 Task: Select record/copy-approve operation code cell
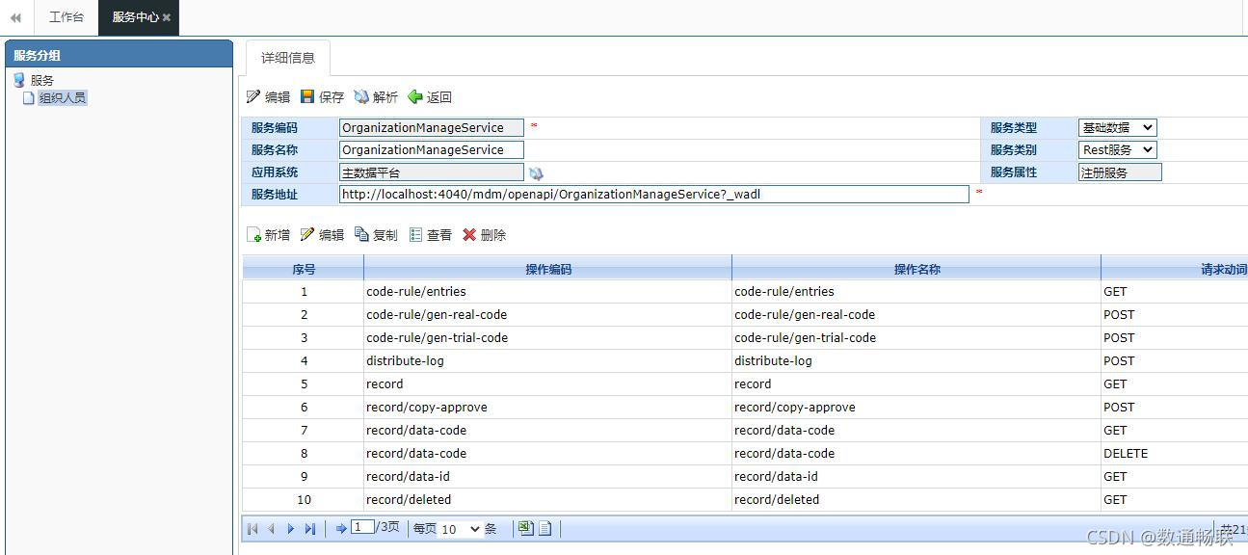547,408
